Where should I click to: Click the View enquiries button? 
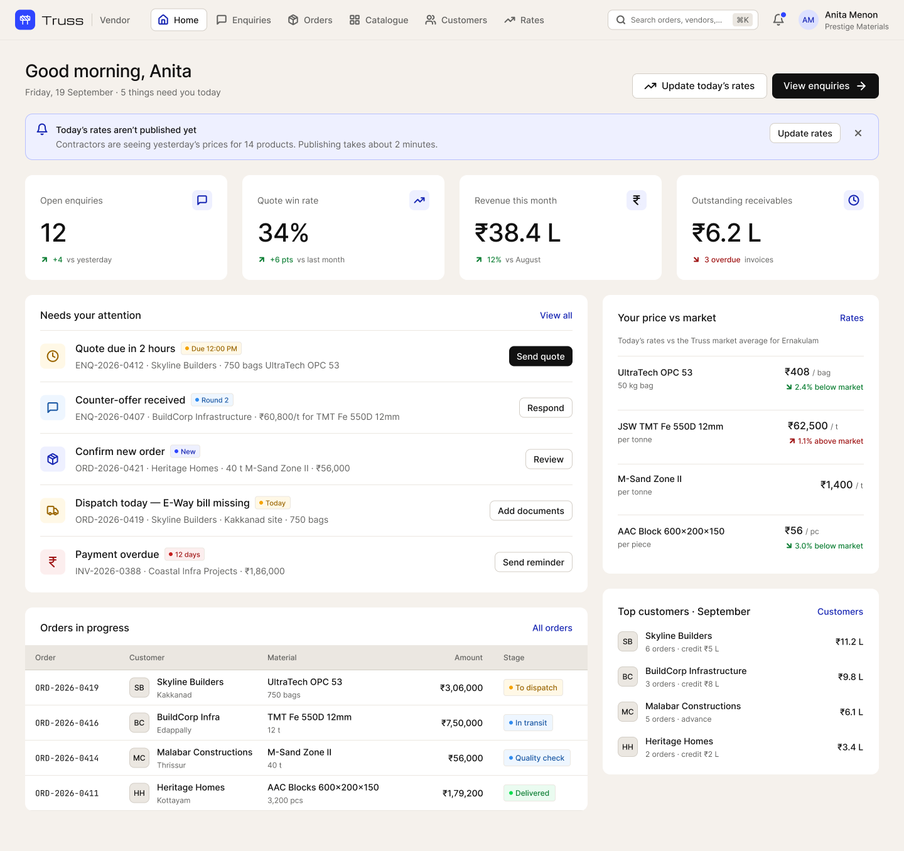pyautogui.click(x=826, y=86)
